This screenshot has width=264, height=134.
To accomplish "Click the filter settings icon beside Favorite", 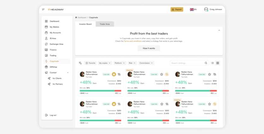I will click(80, 63).
